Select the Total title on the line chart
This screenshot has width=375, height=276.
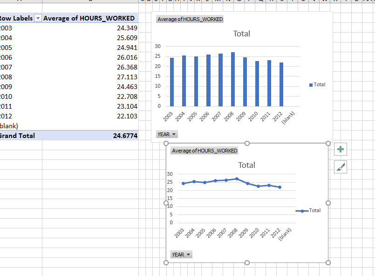[x=246, y=165]
